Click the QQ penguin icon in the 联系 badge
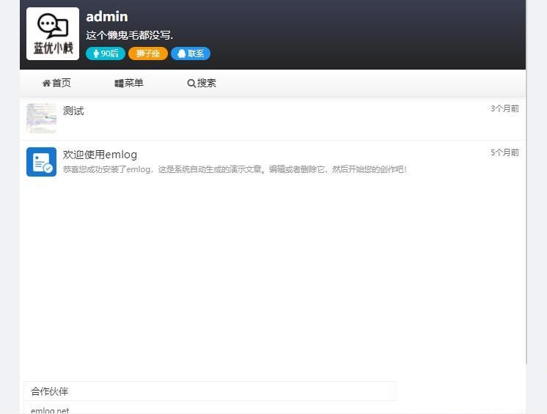Viewport: 547px width, 414px height. (x=181, y=53)
